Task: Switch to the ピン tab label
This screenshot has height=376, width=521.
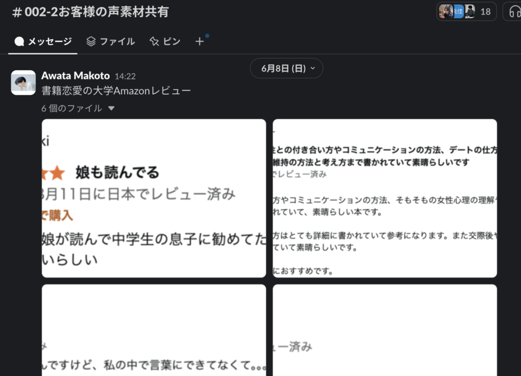Action: tap(171, 42)
